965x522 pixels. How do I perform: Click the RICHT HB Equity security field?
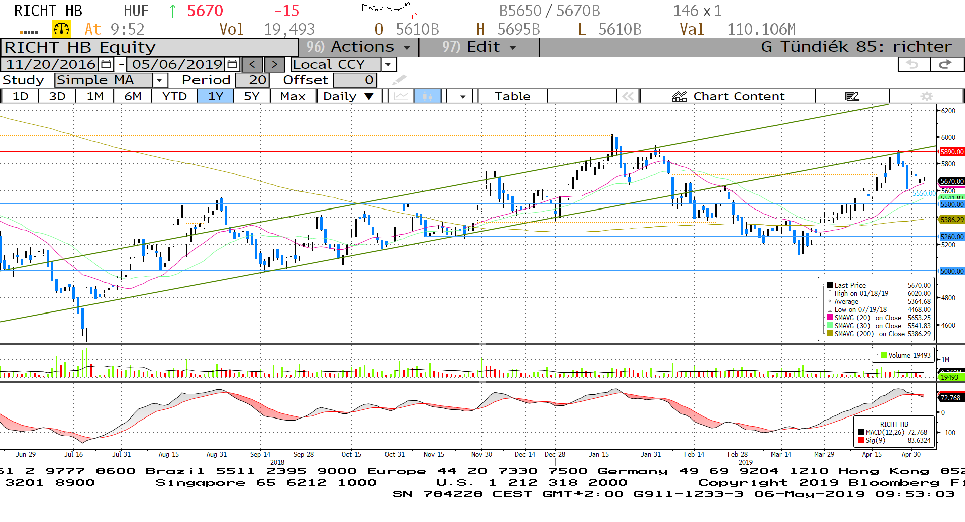click(150, 47)
